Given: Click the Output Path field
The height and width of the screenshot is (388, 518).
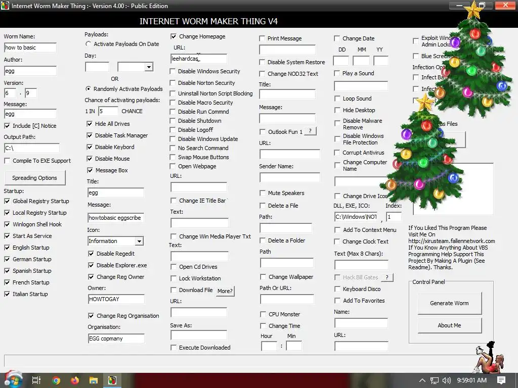Looking at the screenshot, I should [x=32, y=148].
